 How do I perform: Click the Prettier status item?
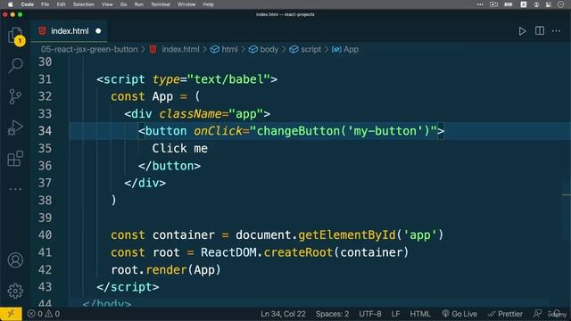[505, 314]
